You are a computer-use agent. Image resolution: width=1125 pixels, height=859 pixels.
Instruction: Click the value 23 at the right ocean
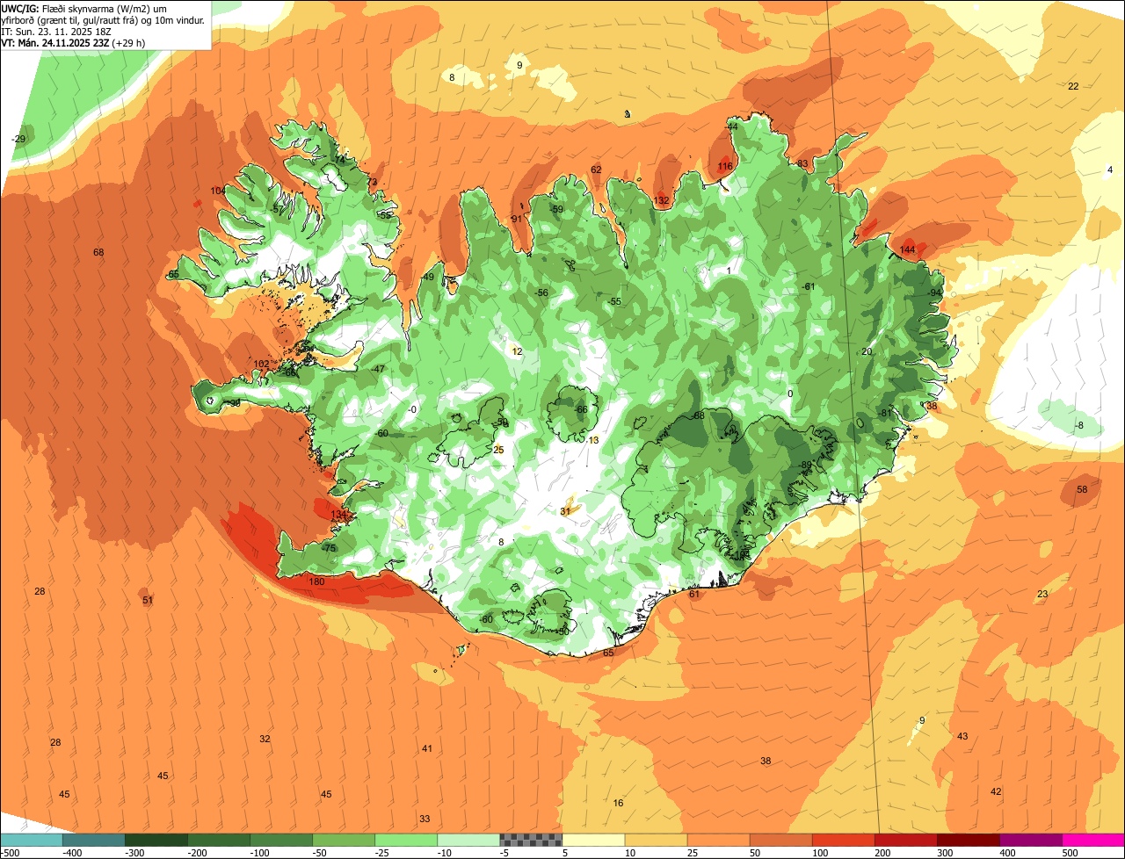[1042, 595]
